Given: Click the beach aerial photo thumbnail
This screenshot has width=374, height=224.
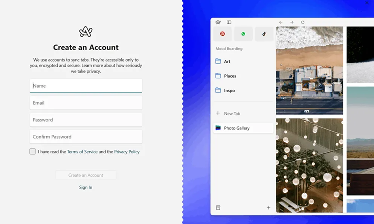Looking at the screenshot, I should pyautogui.click(x=309, y=71).
